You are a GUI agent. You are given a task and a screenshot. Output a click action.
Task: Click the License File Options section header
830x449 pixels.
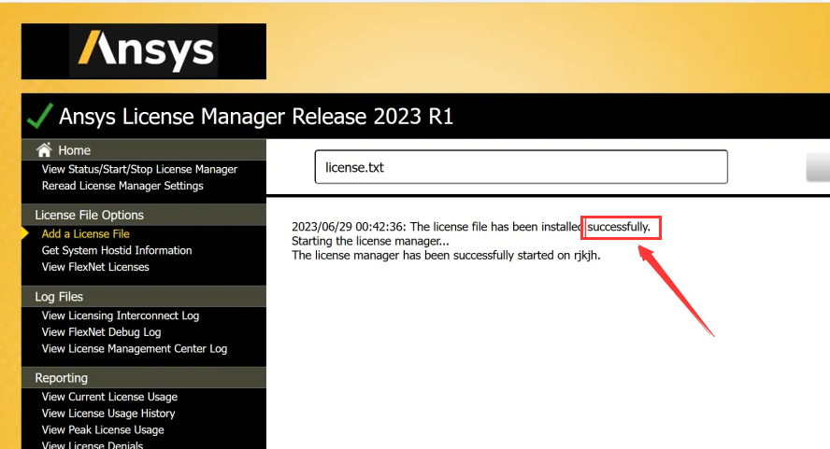pos(143,215)
